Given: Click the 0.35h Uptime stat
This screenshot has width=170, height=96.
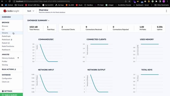Looking at the screenshot, I should click(160, 28).
